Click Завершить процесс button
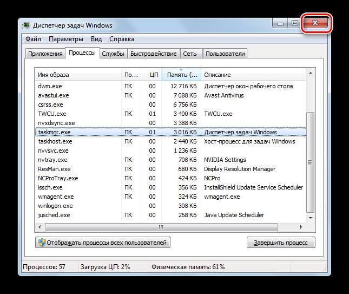349x294 pixels. coord(281,243)
